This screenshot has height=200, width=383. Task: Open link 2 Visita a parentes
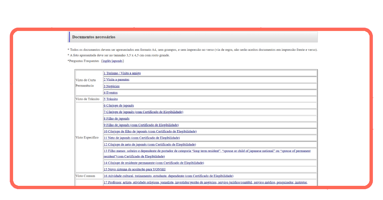pyautogui.click(x=117, y=79)
